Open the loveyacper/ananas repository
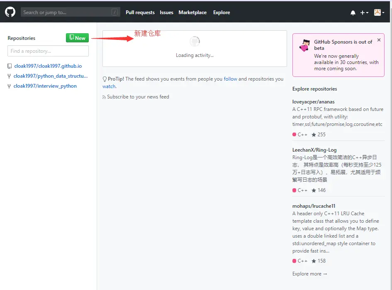The image size is (392, 290). click(x=313, y=102)
